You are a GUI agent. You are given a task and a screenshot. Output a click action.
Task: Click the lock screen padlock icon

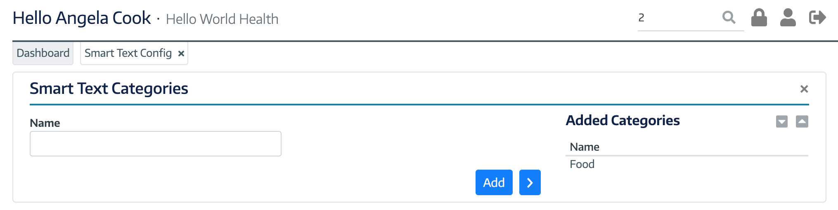click(759, 18)
